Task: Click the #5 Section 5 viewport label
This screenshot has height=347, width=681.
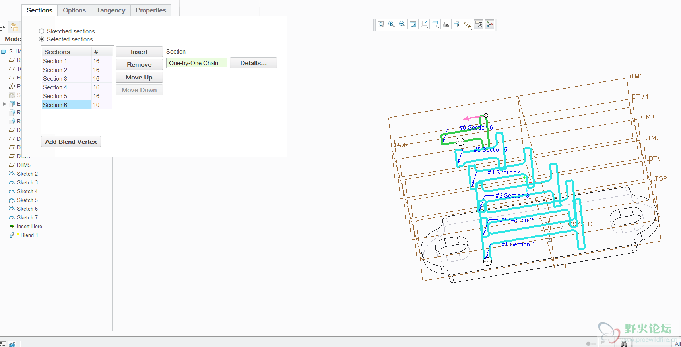Action: point(490,149)
